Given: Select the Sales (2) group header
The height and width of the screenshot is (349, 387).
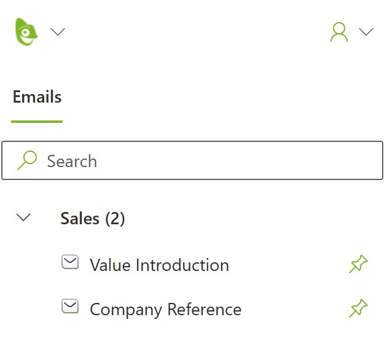Looking at the screenshot, I should [92, 219].
